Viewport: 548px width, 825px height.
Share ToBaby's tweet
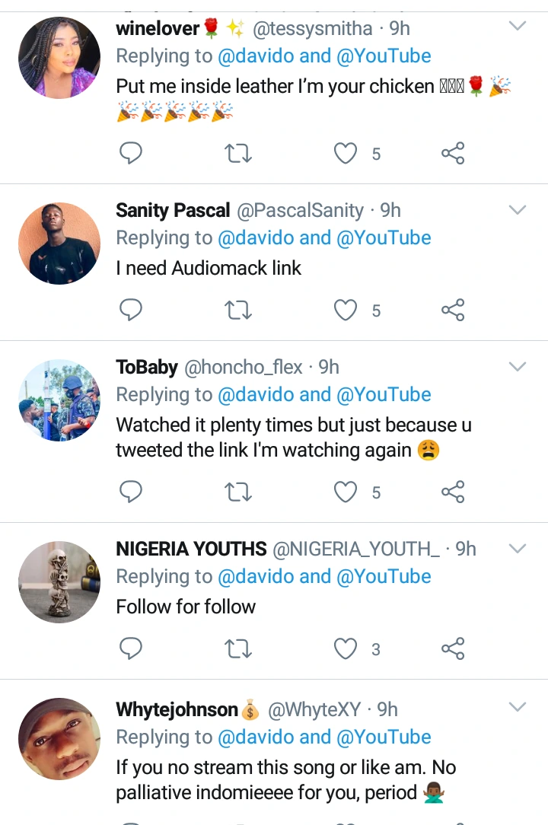tap(453, 492)
